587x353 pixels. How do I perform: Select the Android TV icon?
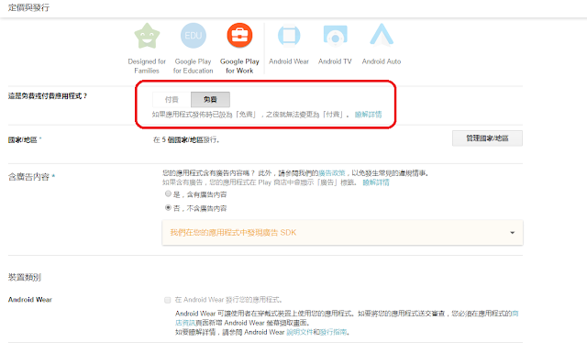[335, 36]
